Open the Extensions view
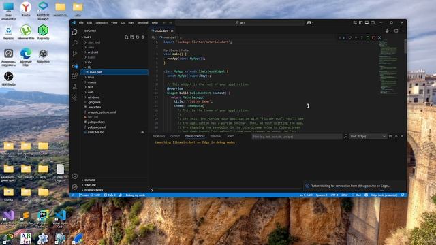Screen dimensions: 436x245 pos(74,76)
